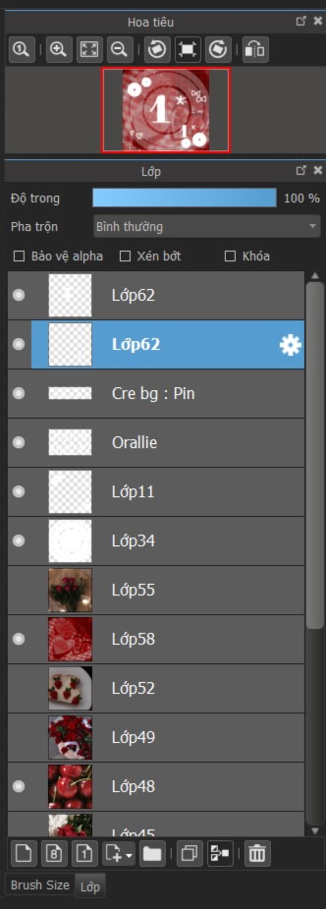Flip the canvas view horizontally
The image size is (326, 909).
255,49
